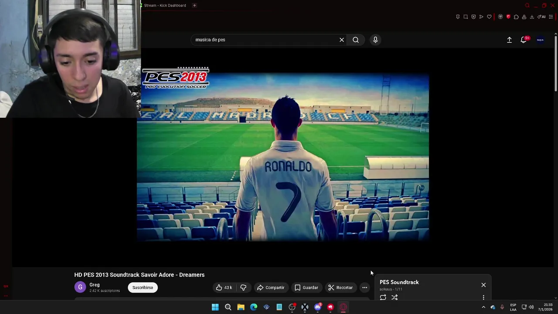
Task: Expand hidden system tray icons
Action: (483, 307)
